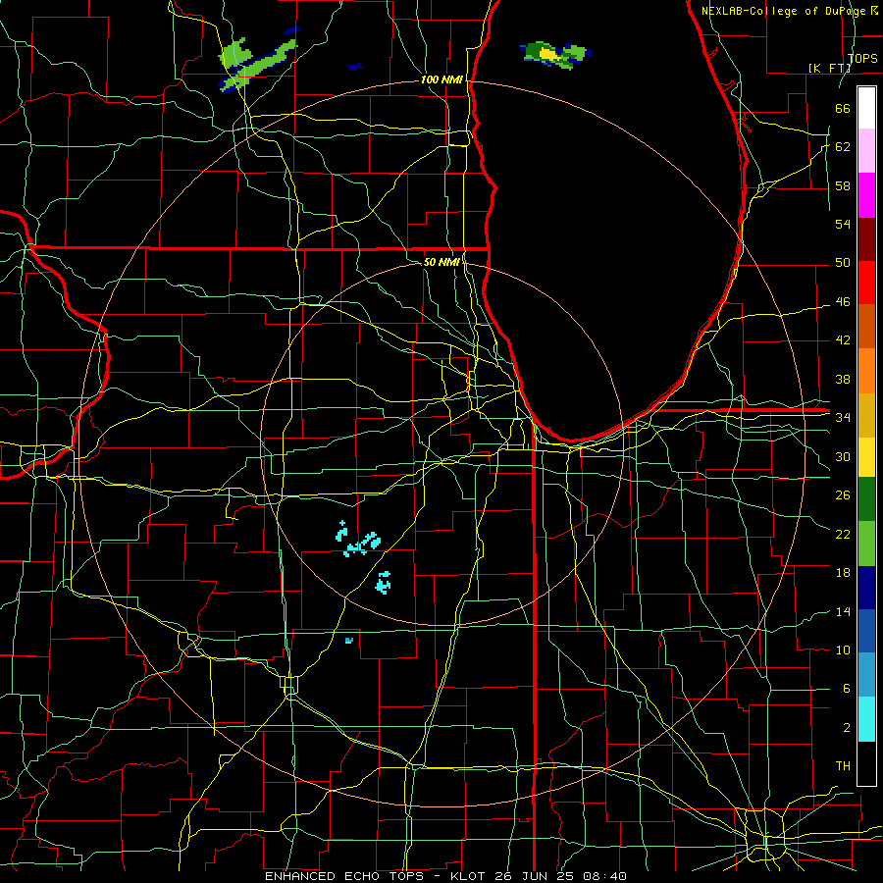
Task: Click the "26" legend value
Action: (843, 495)
